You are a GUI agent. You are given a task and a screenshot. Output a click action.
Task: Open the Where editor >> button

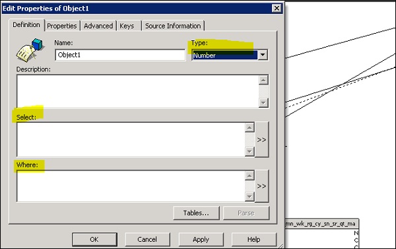[x=261, y=186]
